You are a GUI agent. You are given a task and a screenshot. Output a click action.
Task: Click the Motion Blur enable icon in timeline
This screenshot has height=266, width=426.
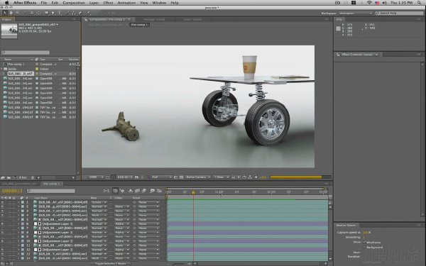pyautogui.click(x=144, y=191)
